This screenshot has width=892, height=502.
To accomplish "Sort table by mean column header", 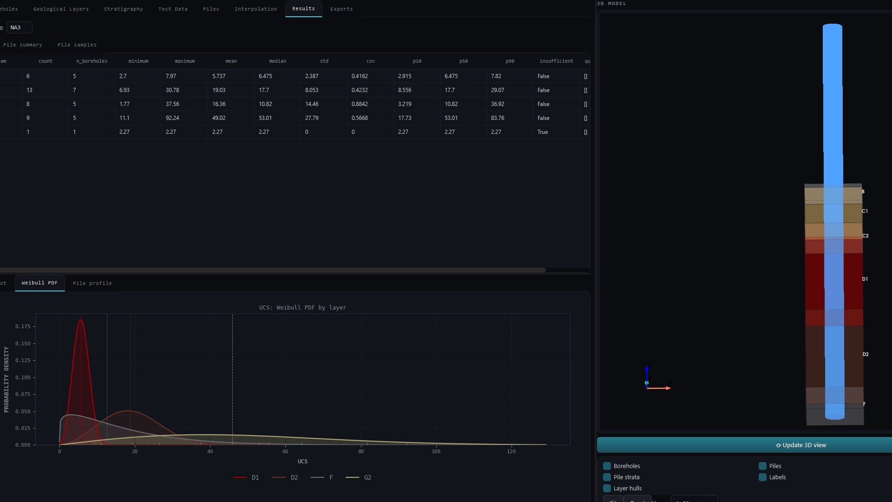I will [x=231, y=61].
